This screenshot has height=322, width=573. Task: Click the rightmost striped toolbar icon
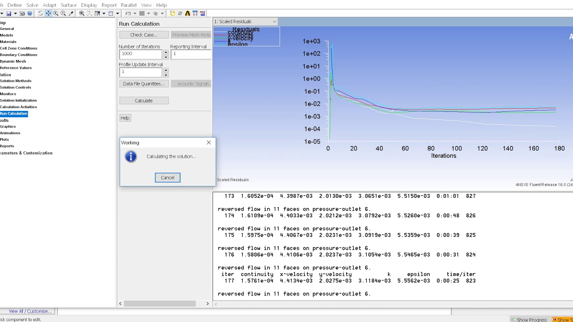tap(202, 13)
